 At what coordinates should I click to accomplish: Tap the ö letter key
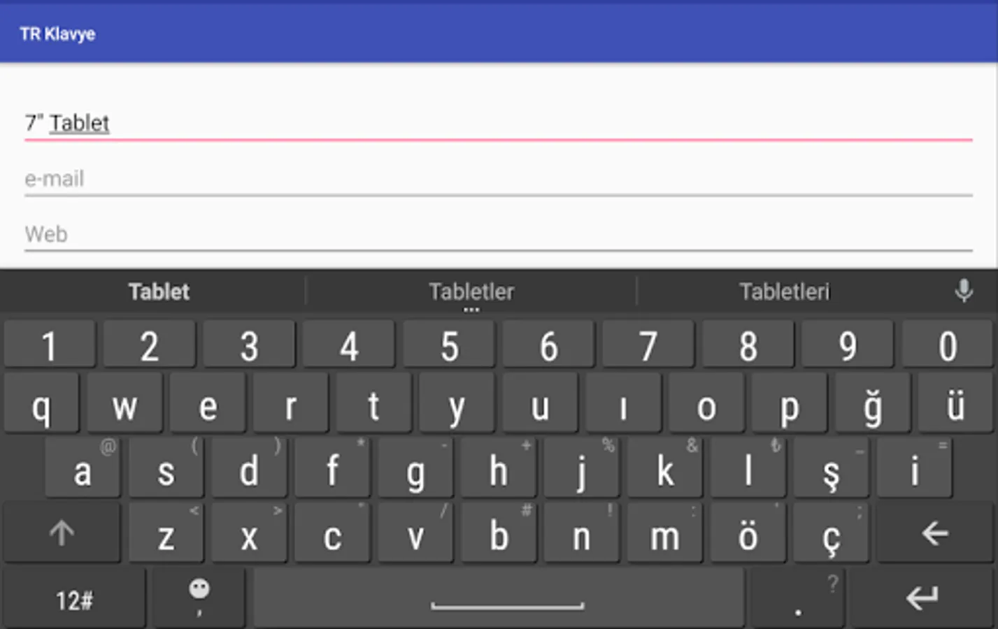coord(748,533)
